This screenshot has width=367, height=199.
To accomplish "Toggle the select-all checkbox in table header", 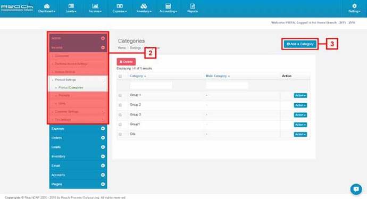I will click(x=120, y=76).
